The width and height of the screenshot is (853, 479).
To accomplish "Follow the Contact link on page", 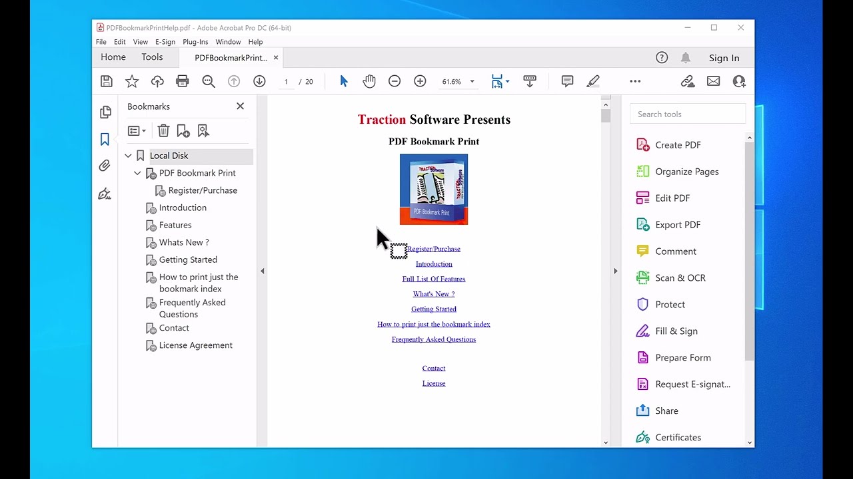I will (x=434, y=368).
